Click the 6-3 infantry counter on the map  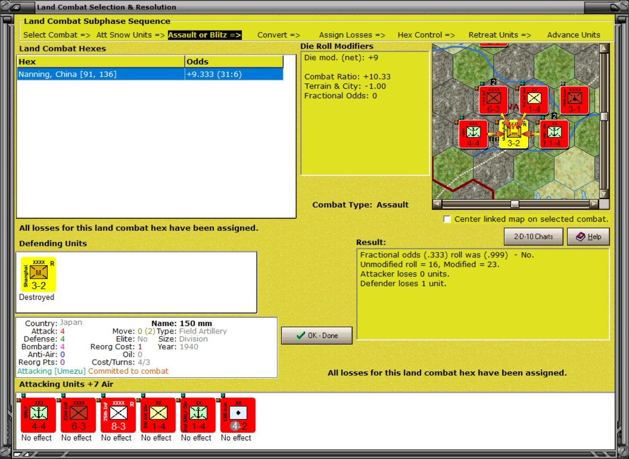point(493,100)
